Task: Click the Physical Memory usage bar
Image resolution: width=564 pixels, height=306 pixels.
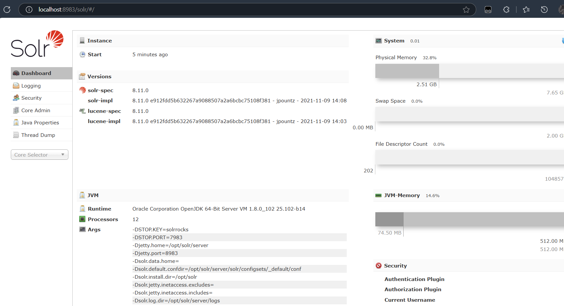Action: click(x=470, y=71)
